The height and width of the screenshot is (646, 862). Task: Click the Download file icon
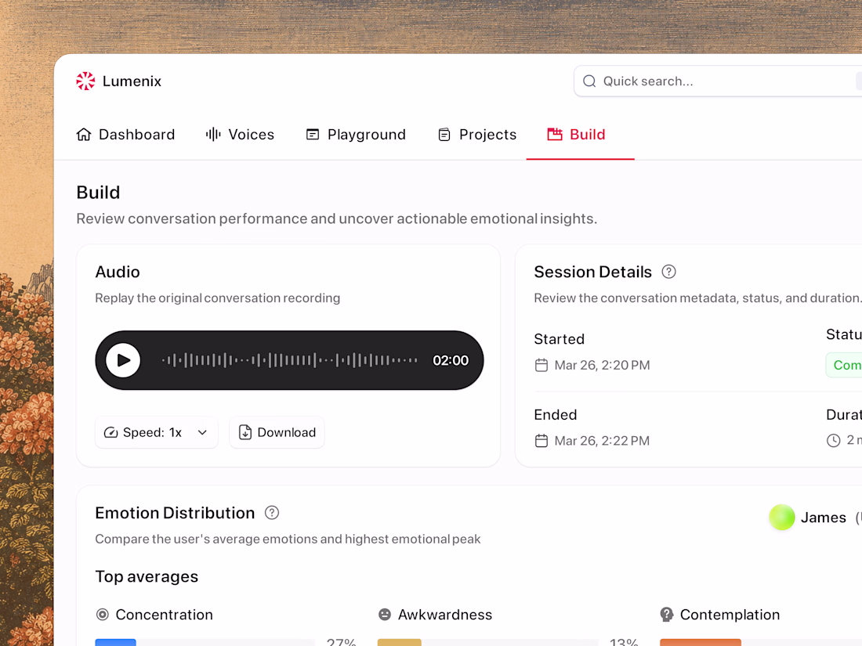click(245, 432)
